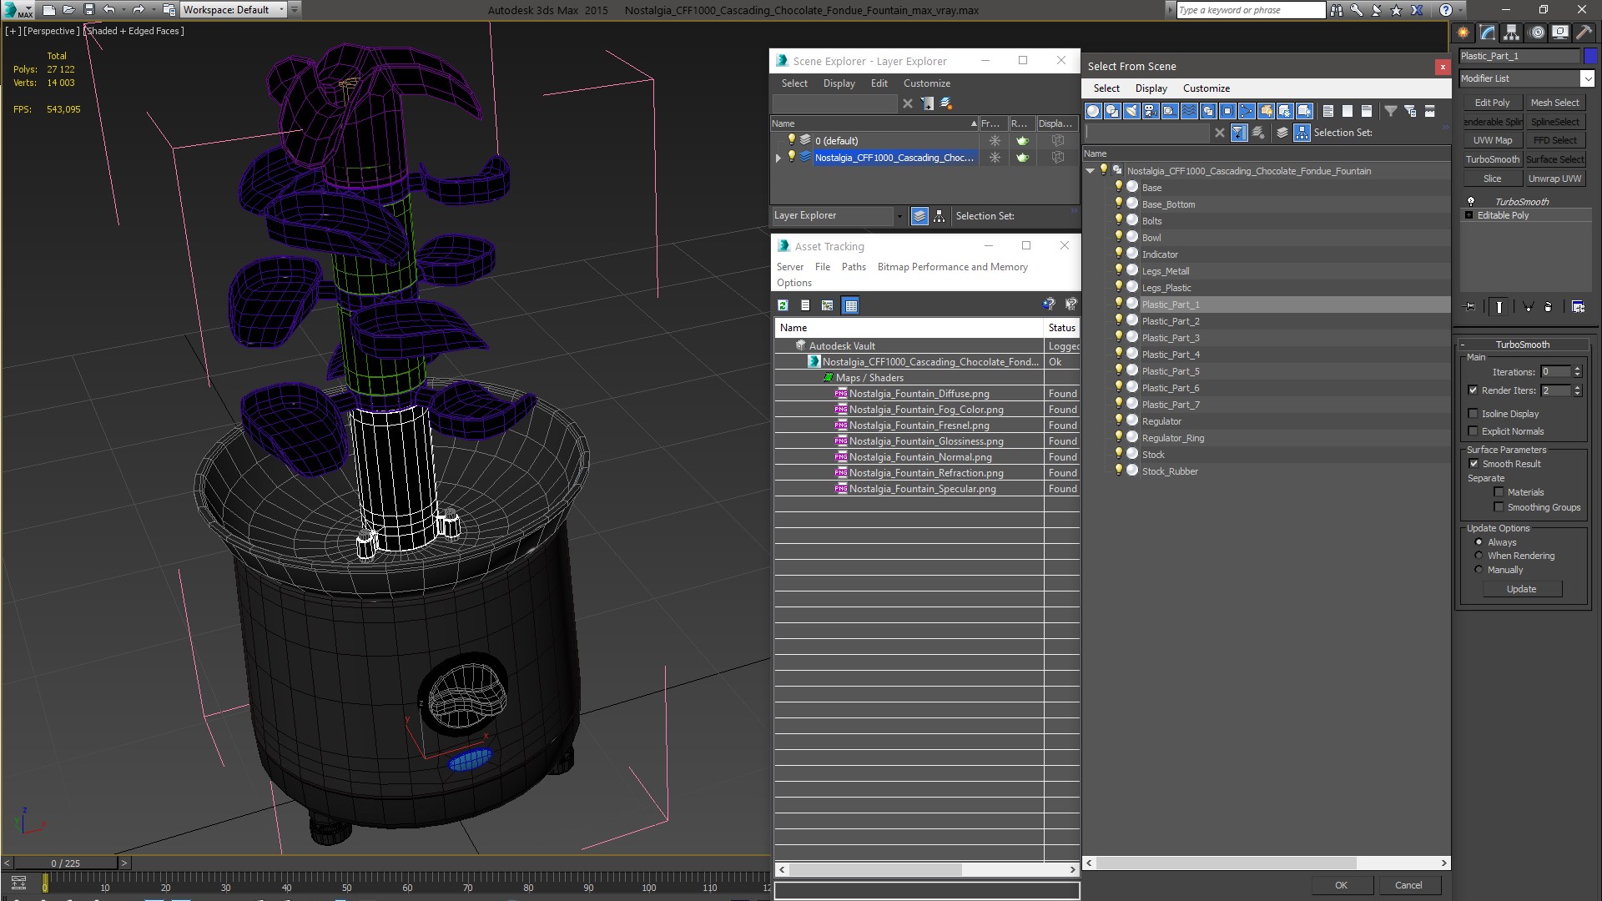Image resolution: width=1602 pixels, height=901 pixels.
Task: Toggle Render Iters checkbox
Action: click(x=1473, y=390)
